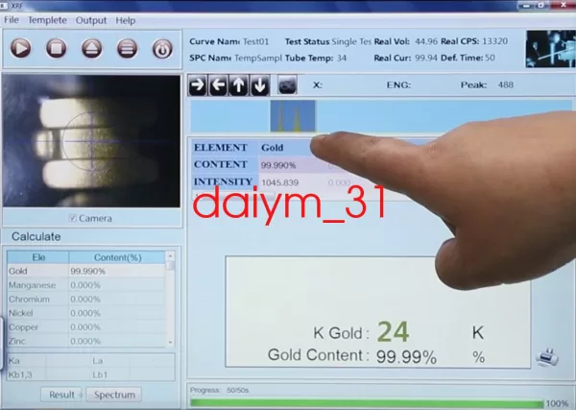
Task: Click the spectrum overview highlighted peak region
Action: (x=293, y=116)
